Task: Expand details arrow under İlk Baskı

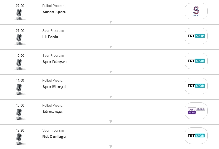Action: coord(110,47)
